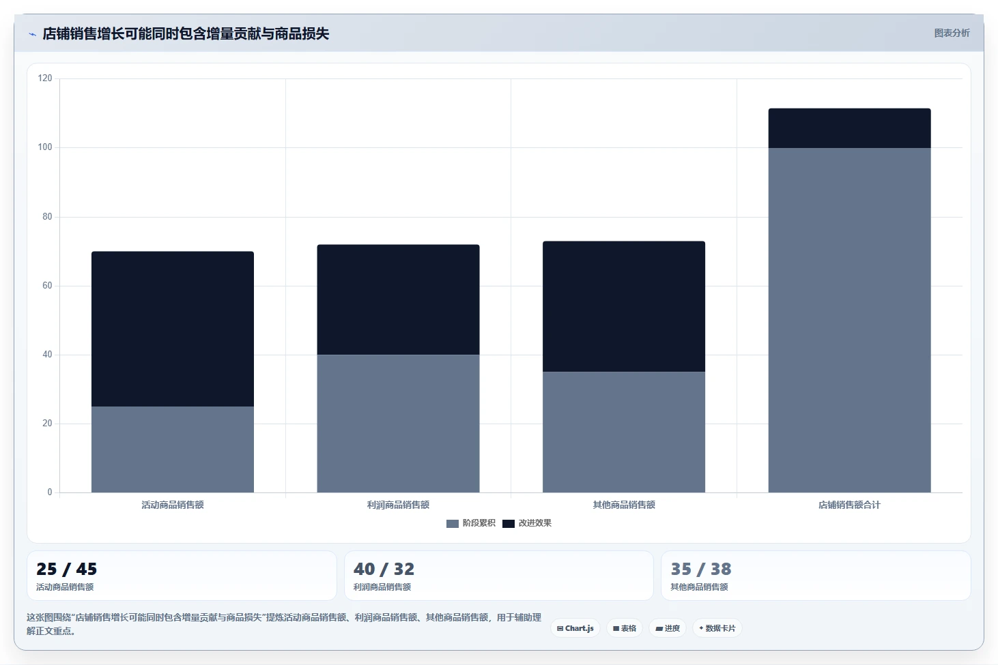Click the dark segment of the 利润商品销售额 bar
This screenshot has height=665, width=998.
398,299
